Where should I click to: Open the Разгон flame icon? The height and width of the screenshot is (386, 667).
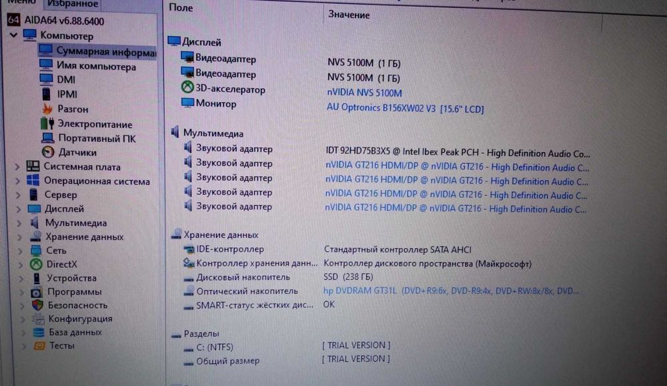point(47,109)
